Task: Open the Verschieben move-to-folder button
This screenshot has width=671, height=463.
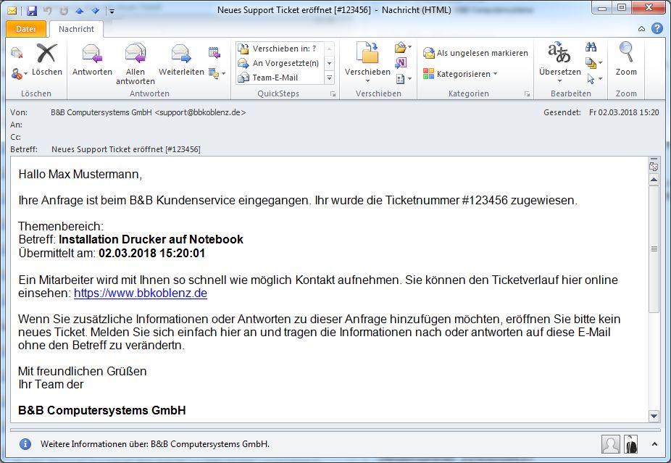Action: [367, 62]
